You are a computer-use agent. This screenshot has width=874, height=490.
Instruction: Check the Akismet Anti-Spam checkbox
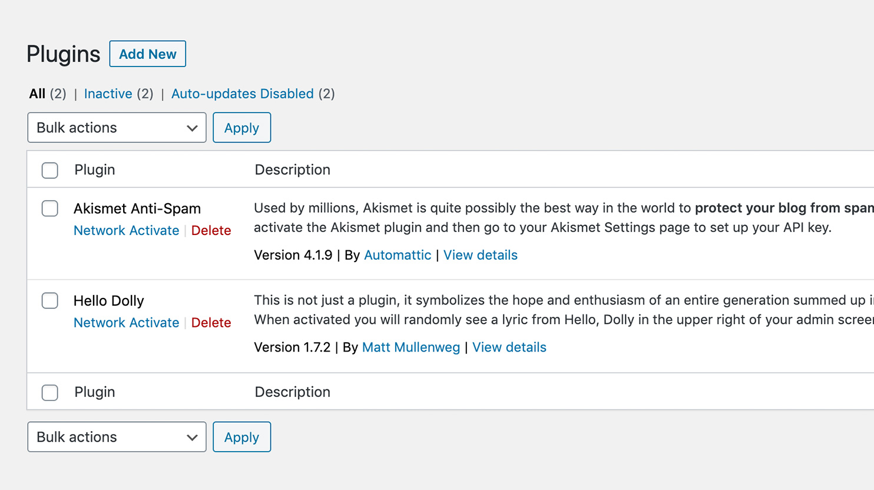click(x=50, y=208)
